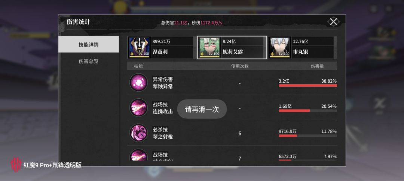The width and height of the screenshot is (404, 181).
Task: Click the 38.82% damage bar
Action: click(308, 85)
